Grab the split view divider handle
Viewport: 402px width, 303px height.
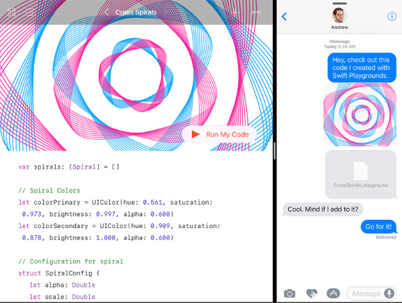pos(275,151)
